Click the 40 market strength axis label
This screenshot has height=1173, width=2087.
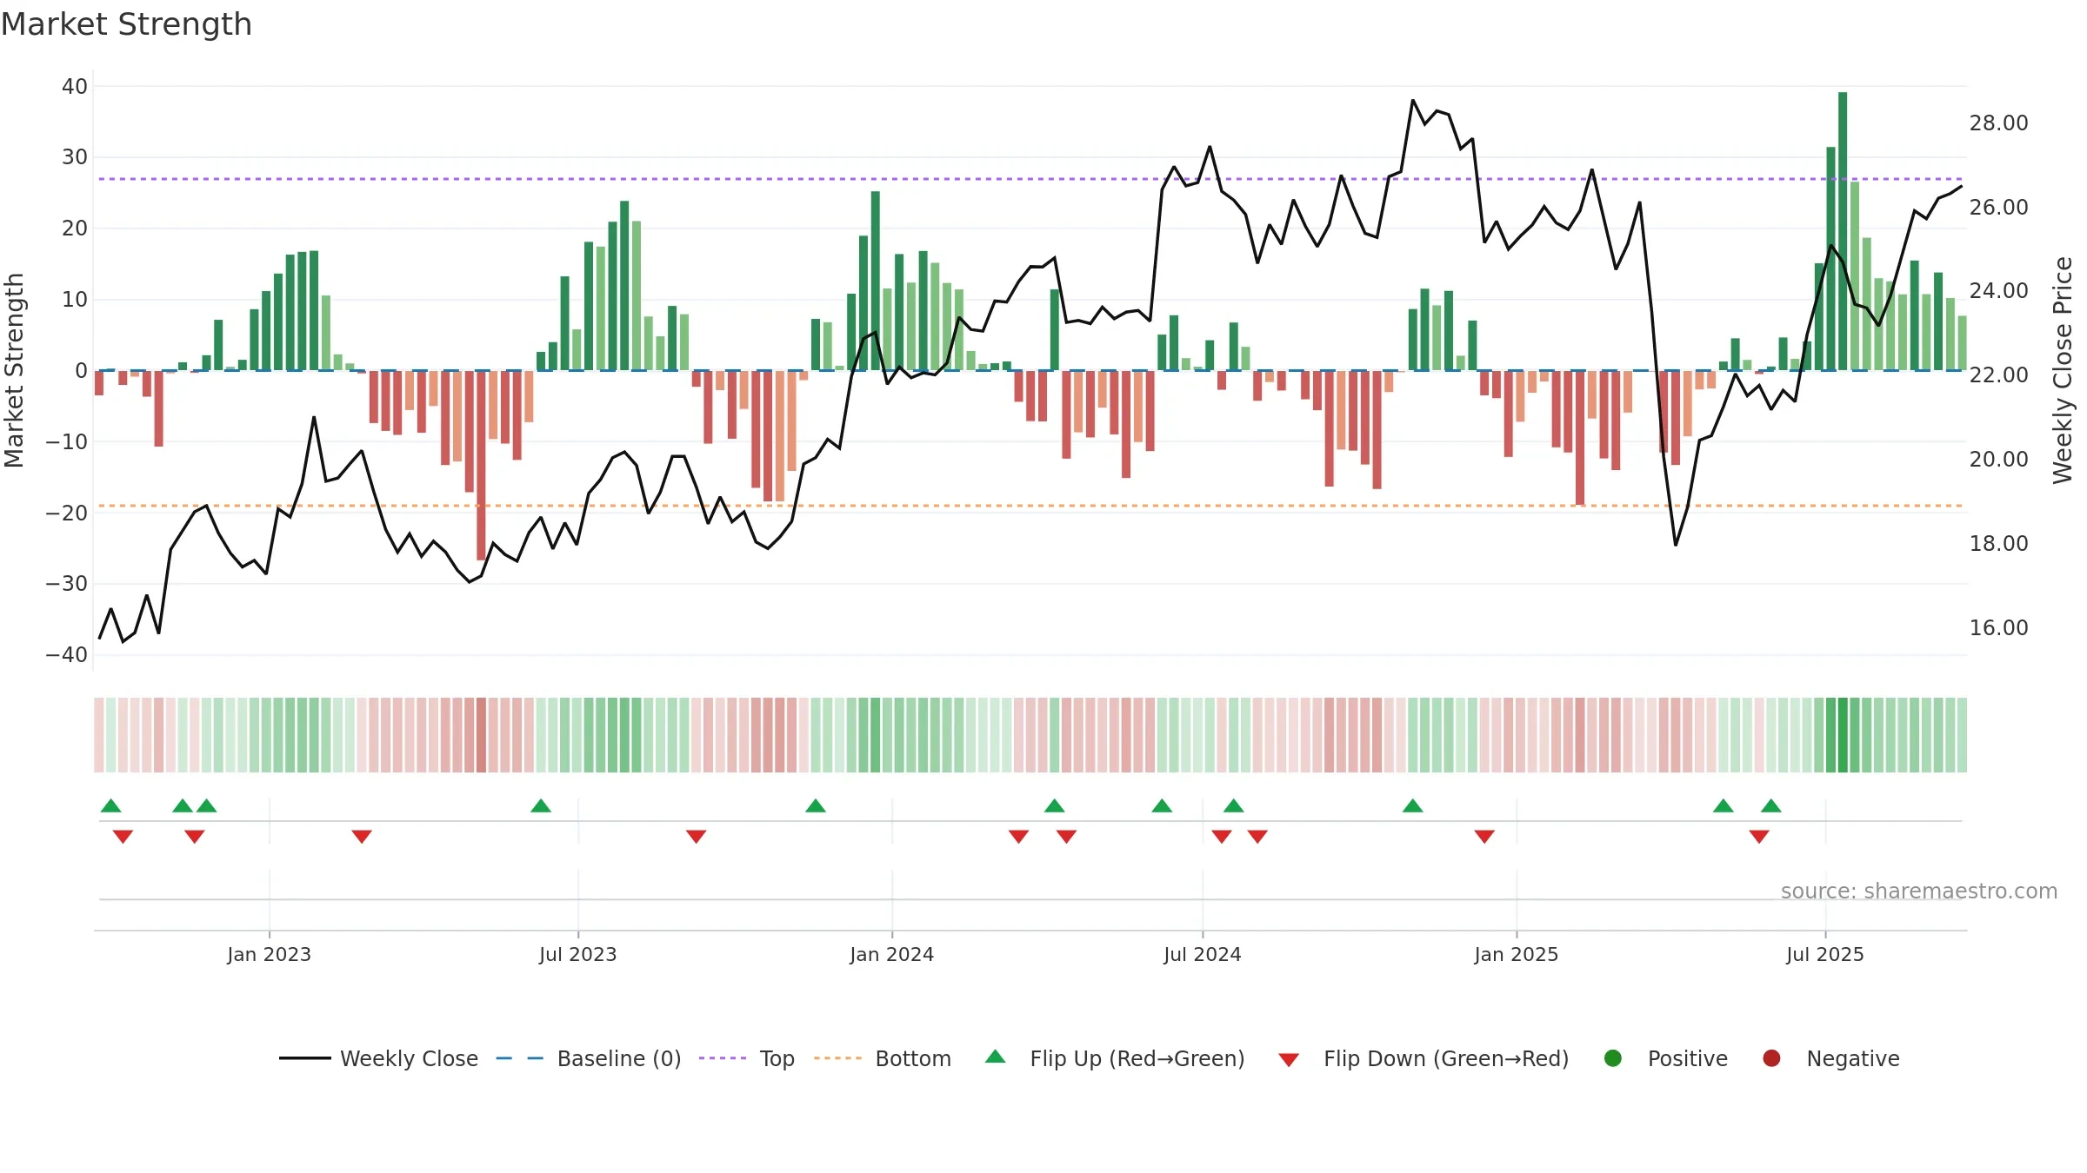pos(75,86)
